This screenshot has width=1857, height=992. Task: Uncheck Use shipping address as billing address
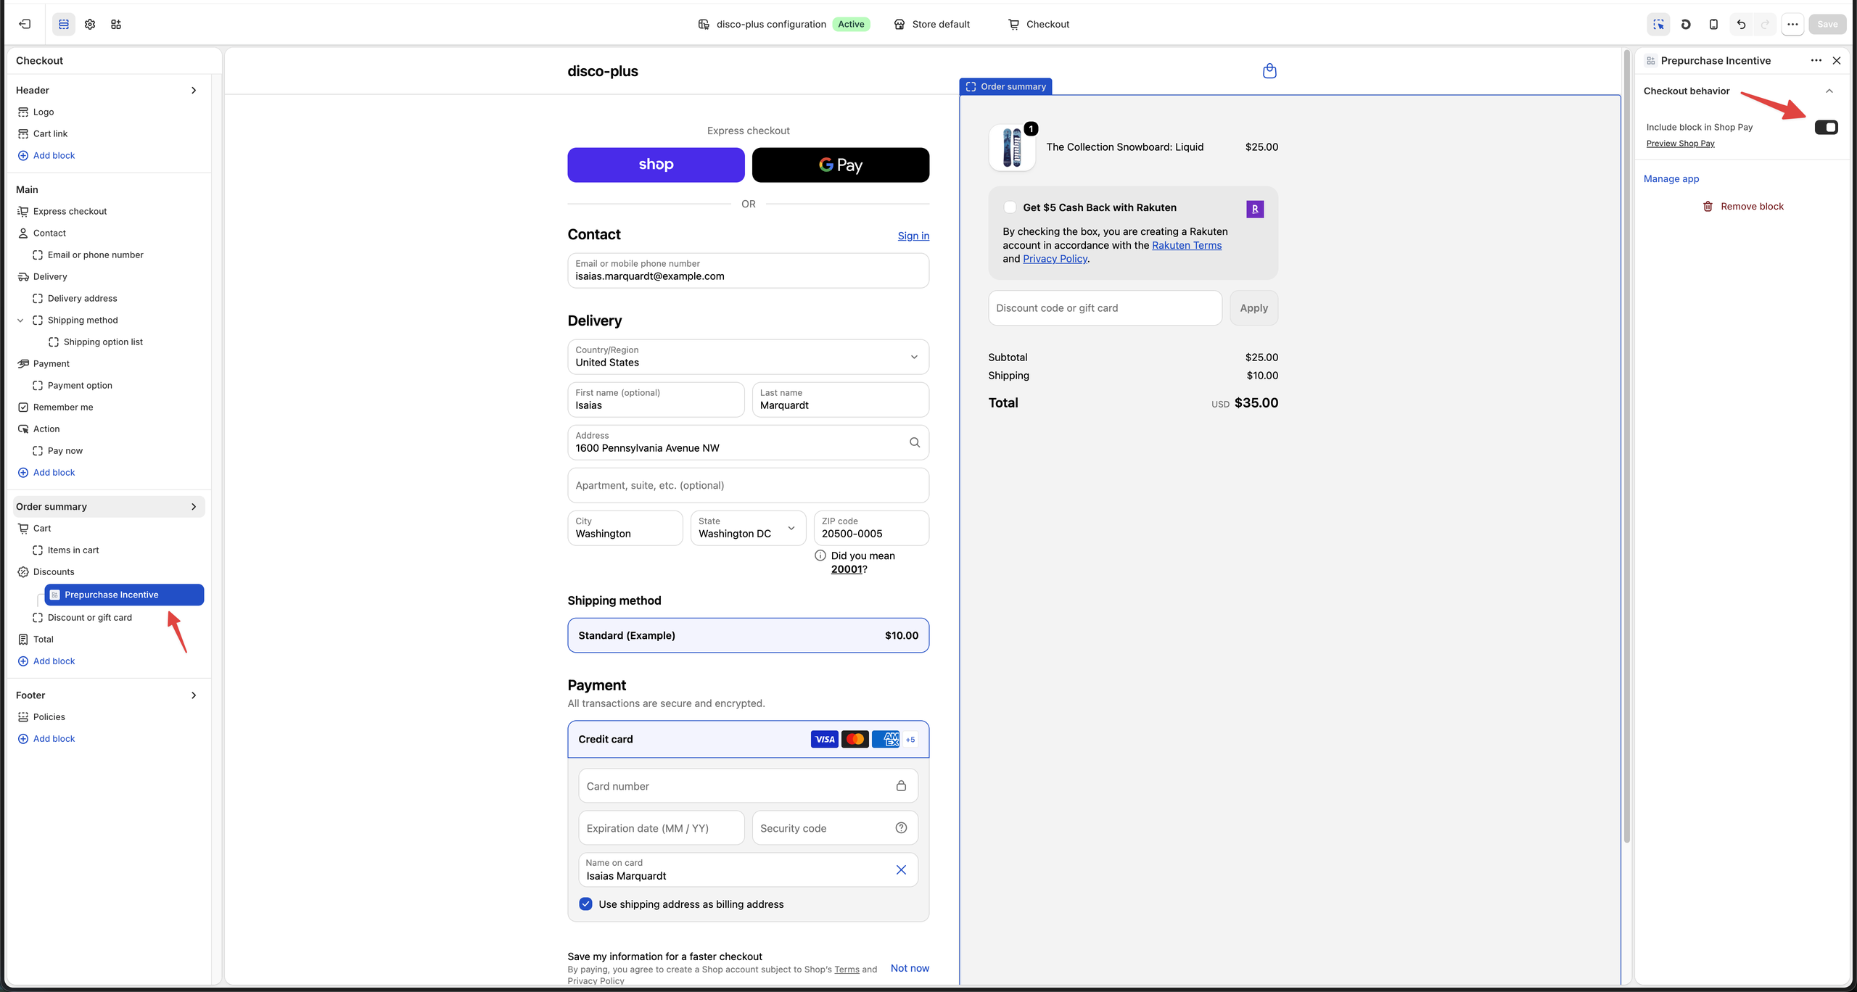coord(585,904)
